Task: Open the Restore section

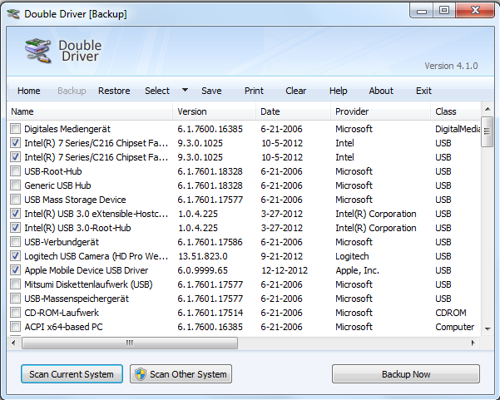Action: pos(114,91)
